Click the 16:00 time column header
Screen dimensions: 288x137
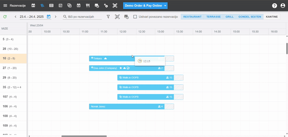pos(277,32)
